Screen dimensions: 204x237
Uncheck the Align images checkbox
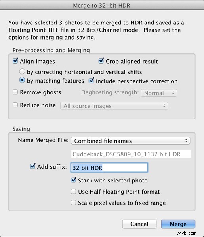point(15,61)
